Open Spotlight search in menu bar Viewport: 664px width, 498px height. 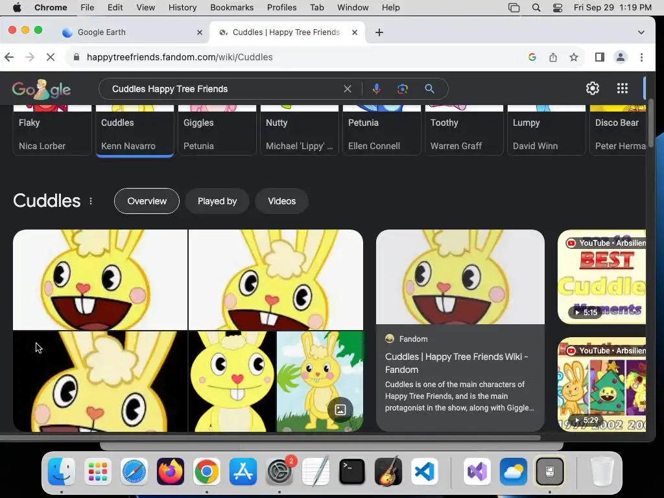coord(536,8)
